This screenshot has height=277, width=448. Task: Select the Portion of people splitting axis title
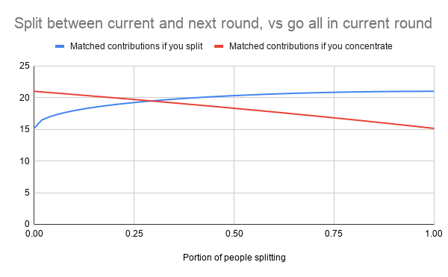(x=234, y=258)
